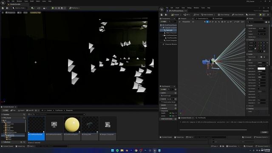
Task: Click the Light Color white swatch
Action: click(261, 68)
